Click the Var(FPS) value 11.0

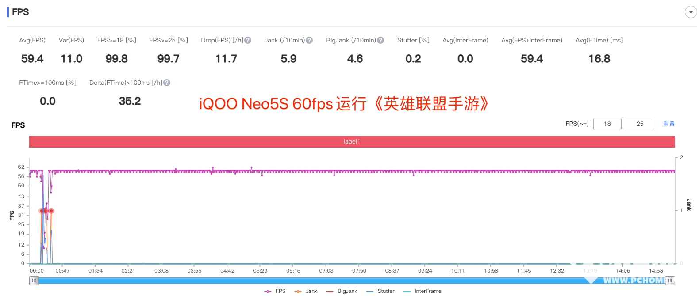coord(72,59)
